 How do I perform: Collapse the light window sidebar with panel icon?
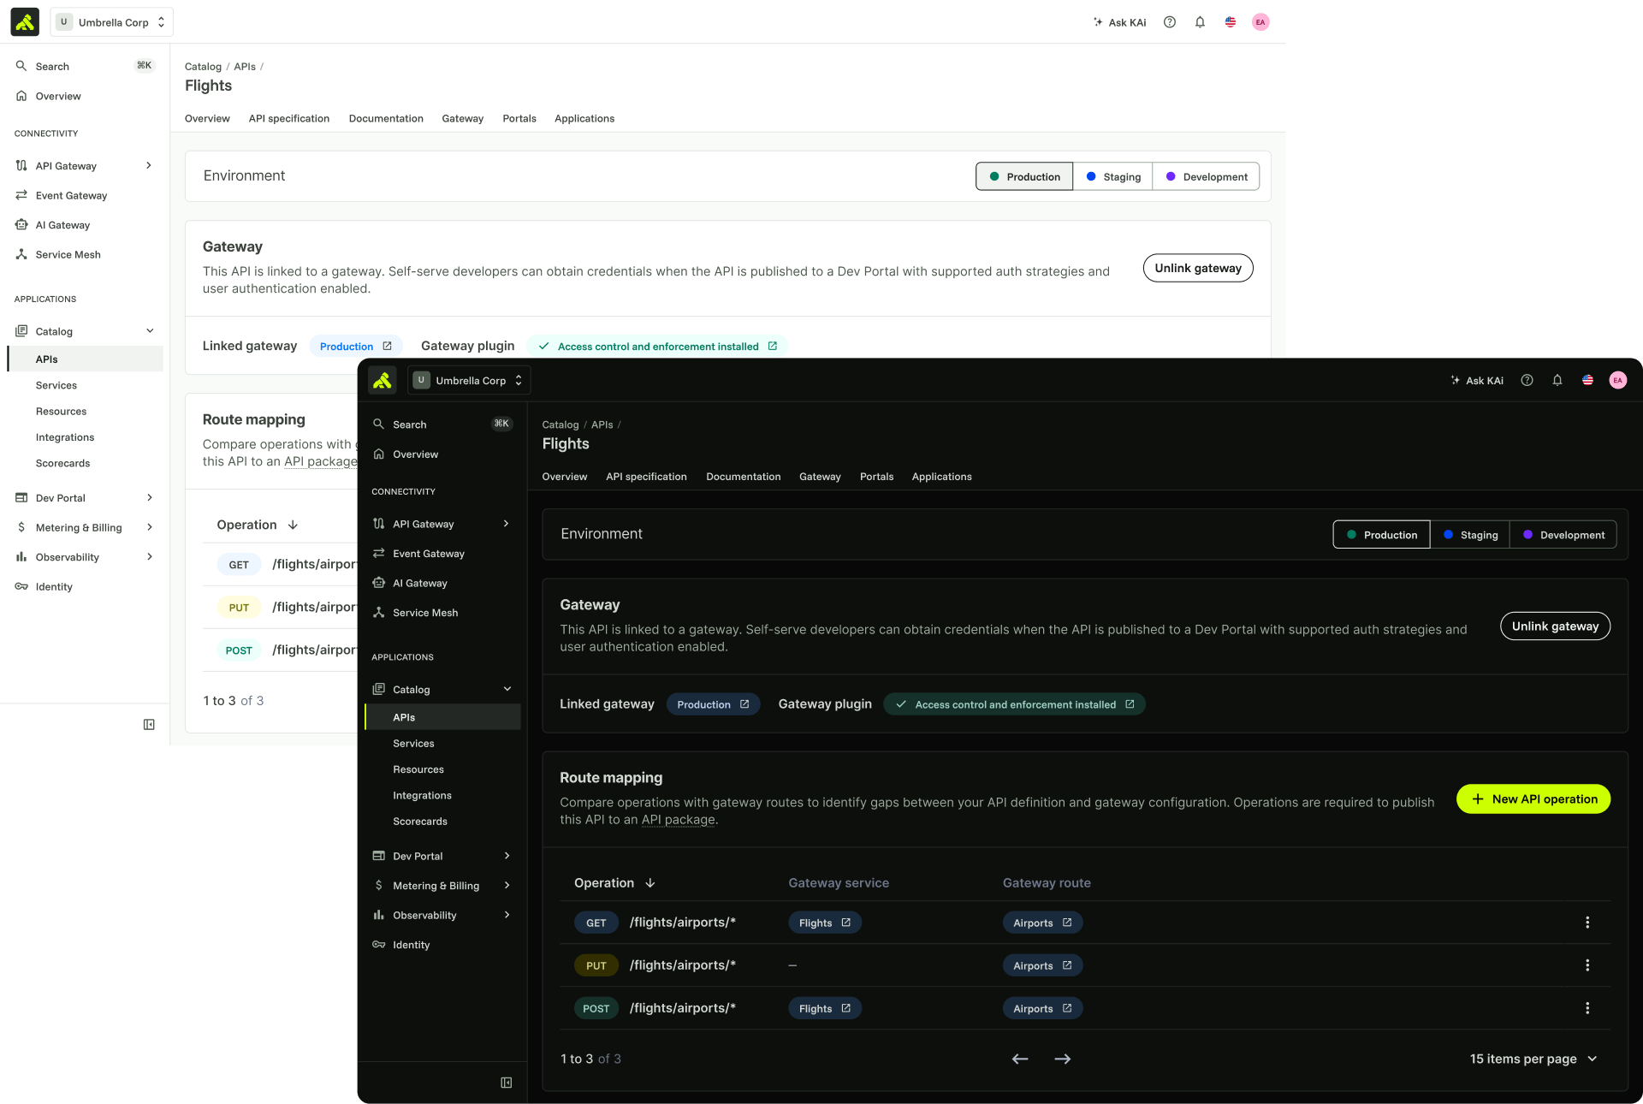pos(149,725)
